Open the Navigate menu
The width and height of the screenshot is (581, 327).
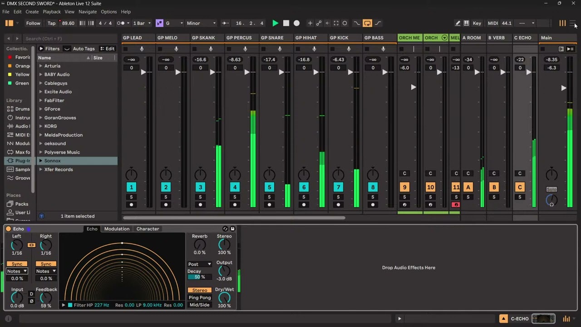coord(88,12)
